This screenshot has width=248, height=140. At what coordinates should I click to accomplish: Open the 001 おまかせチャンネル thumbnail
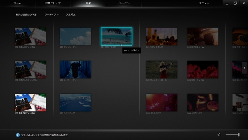tap(30, 37)
